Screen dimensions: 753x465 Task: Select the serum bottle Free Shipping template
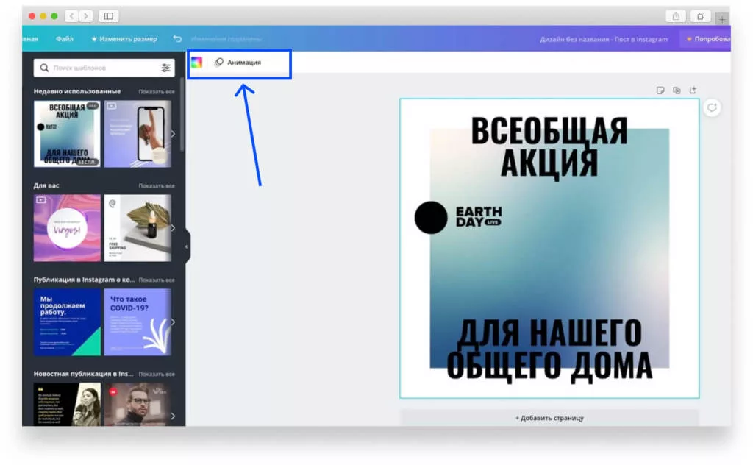tap(138, 228)
